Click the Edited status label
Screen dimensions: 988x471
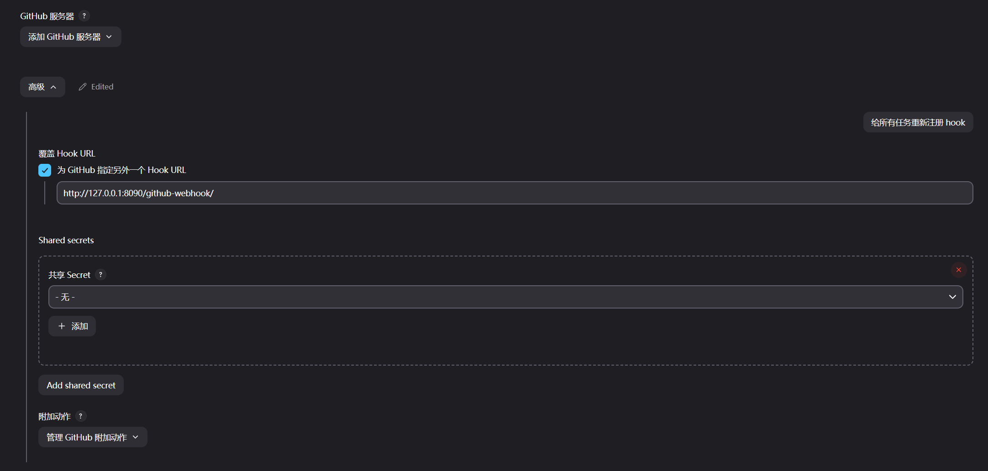pyautogui.click(x=102, y=87)
